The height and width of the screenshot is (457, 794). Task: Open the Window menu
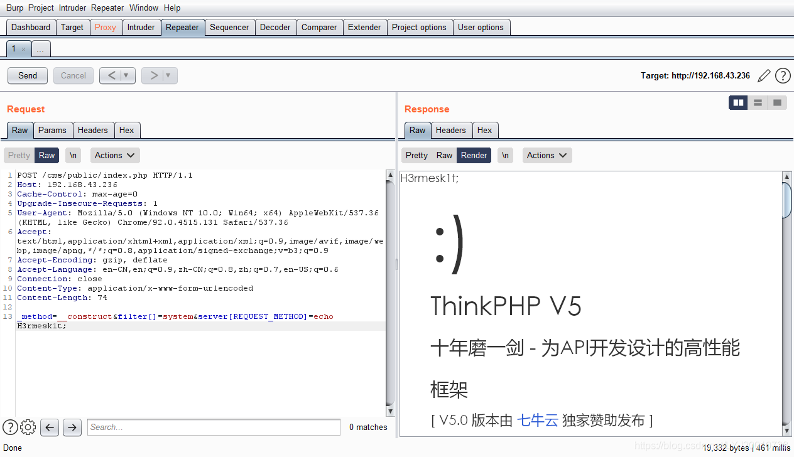144,8
